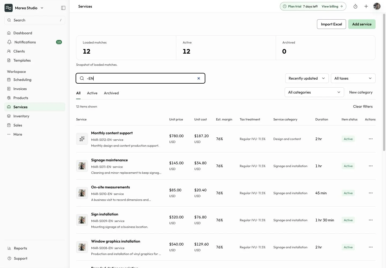This screenshot has height=268, width=386.
Task: Open actions menu for On-site measurements
Action: point(371,193)
